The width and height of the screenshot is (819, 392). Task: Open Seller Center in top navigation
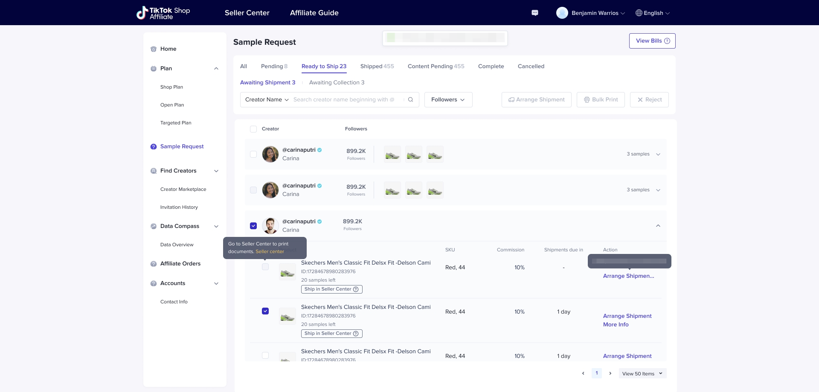(247, 13)
